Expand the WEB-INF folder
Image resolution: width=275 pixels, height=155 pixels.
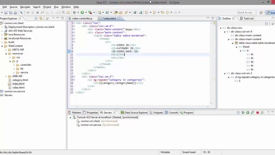pyautogui.click(x=6, y=76)
